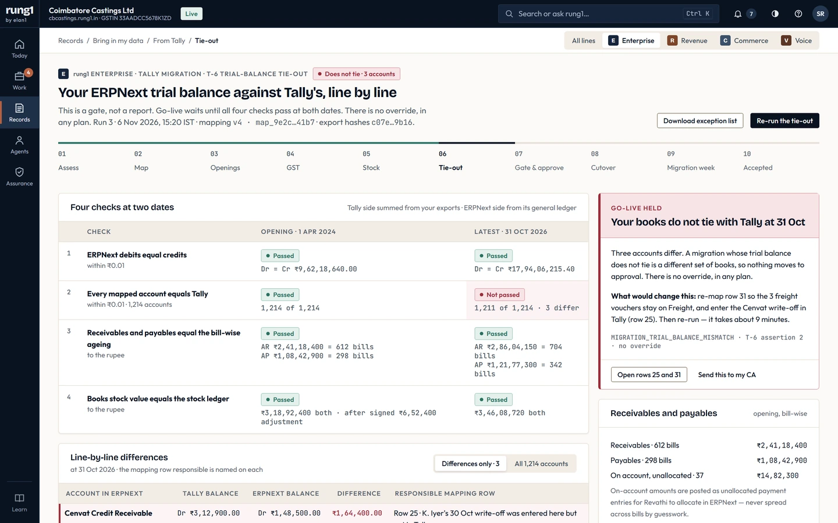Click Send this to my CA link
The height and width of the screenshot is (523, 838).
click(727, 375)
